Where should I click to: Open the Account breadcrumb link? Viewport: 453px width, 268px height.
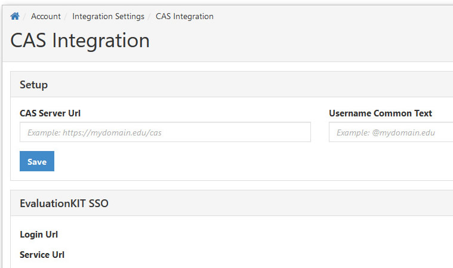pyautogui.click(x=46, y=17)
